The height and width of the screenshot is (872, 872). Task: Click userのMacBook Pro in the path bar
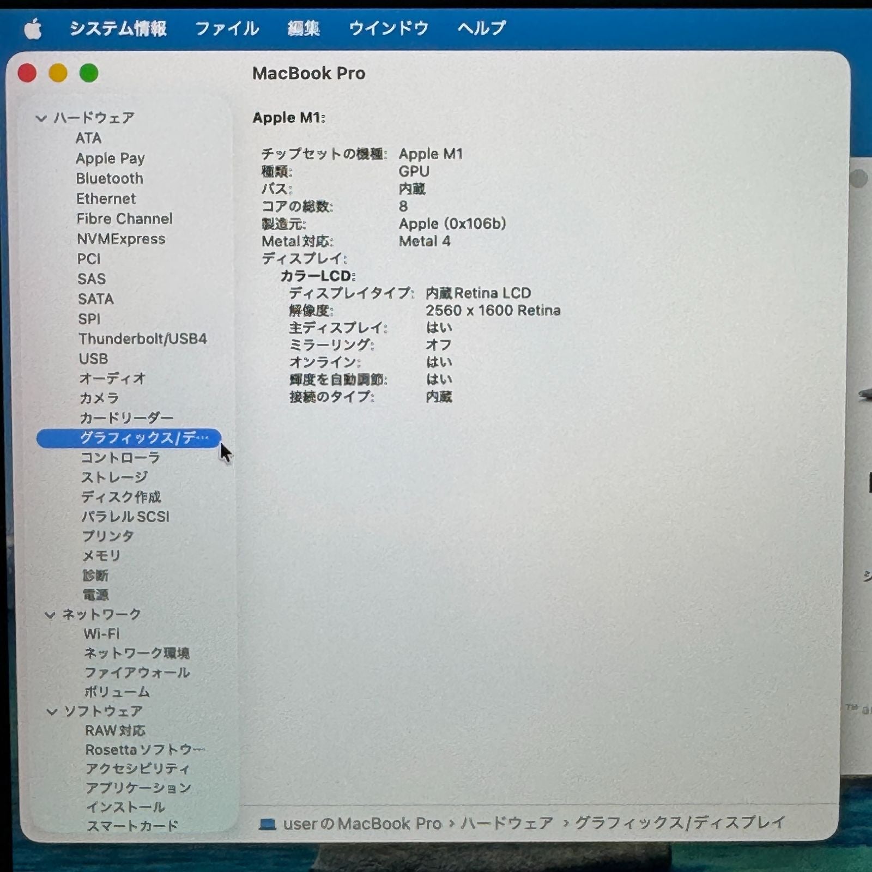362,823
